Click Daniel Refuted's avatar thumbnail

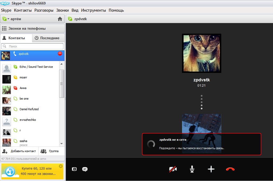(7, 111)
